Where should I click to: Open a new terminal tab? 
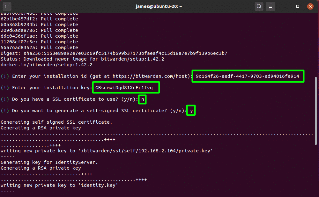[x=7, y=6]
